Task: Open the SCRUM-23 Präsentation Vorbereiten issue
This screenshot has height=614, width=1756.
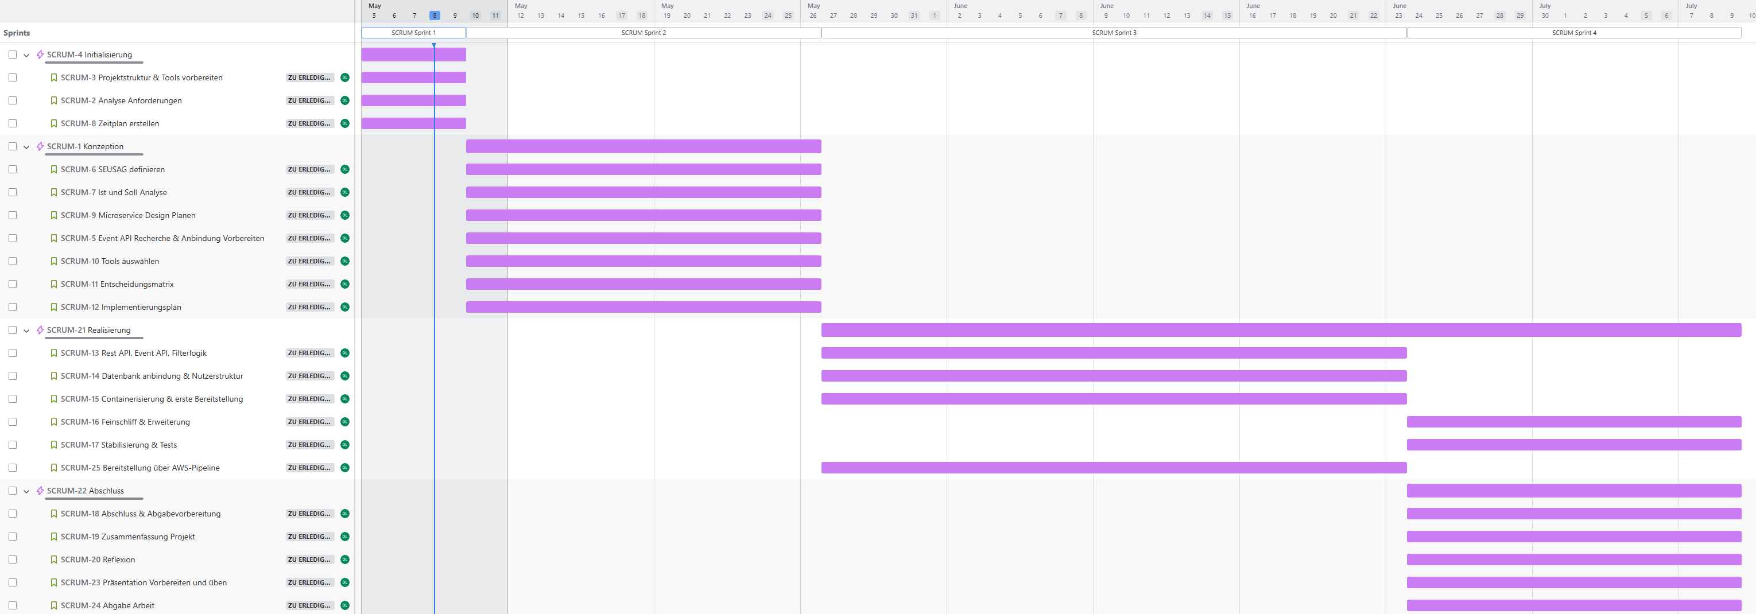Action: [x=144, y=582]
